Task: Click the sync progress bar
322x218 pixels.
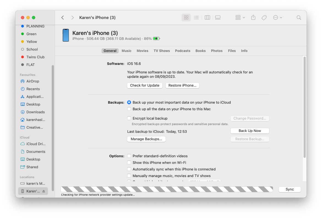Action: [x=167, y=189]
